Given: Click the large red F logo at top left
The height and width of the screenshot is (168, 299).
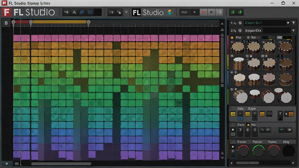Looking at the screenshot, I should [x=6, y=12].
